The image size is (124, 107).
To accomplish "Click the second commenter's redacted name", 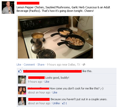I will (x=38, y=88).
